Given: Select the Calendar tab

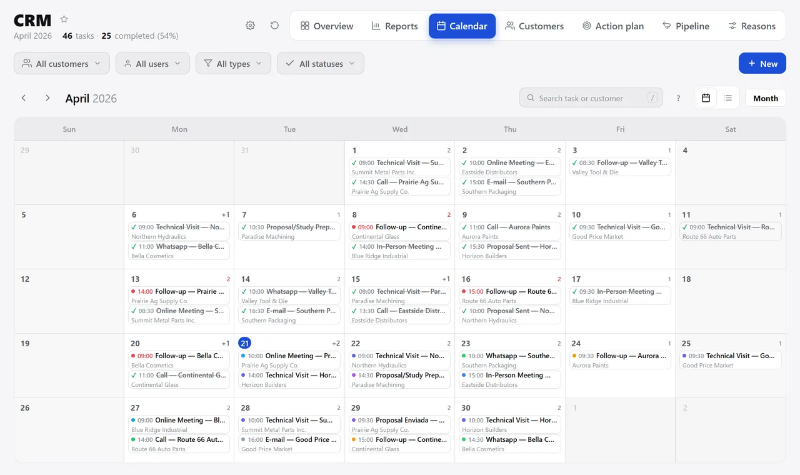Looking at the screenshot, I should tap(462, 26).
